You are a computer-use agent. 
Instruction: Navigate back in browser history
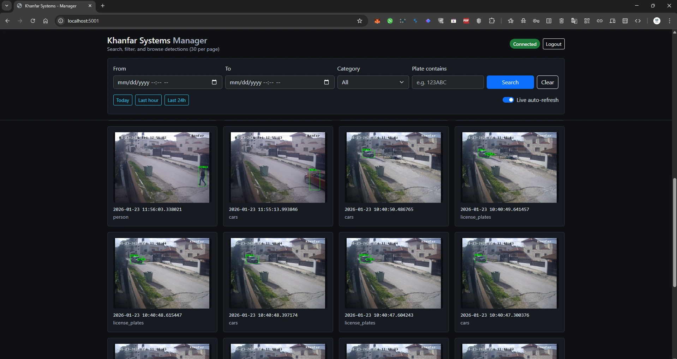[x=7, y=21]
